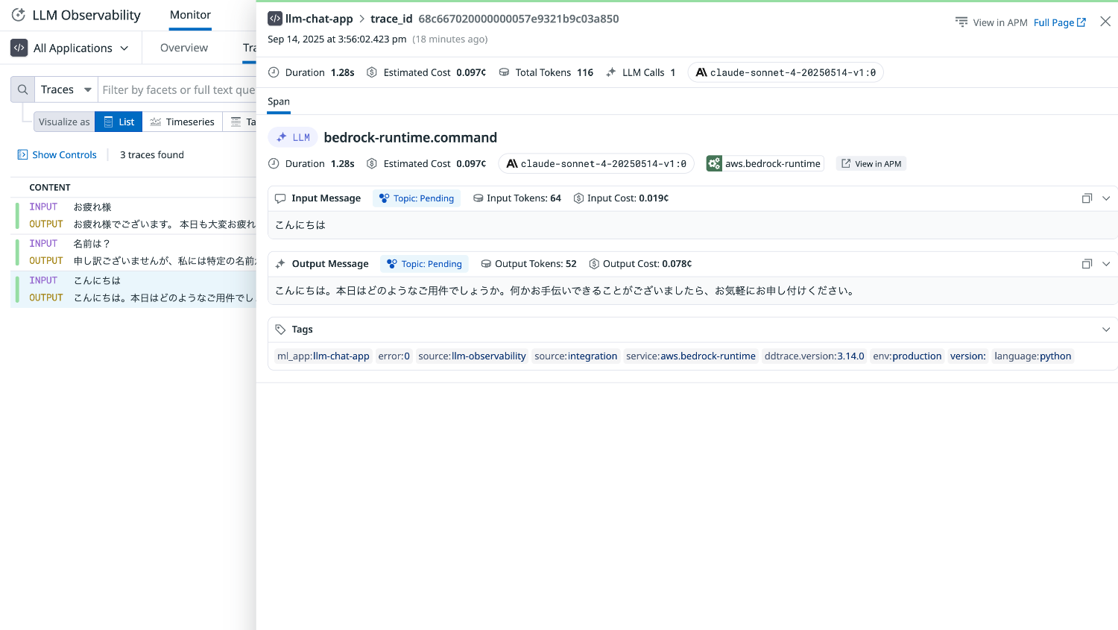Click the Input Tokens coin icon
Image resolution: width=1118 pixels, height=630 pixels.
pyautogui.click(x=478, y=198)
